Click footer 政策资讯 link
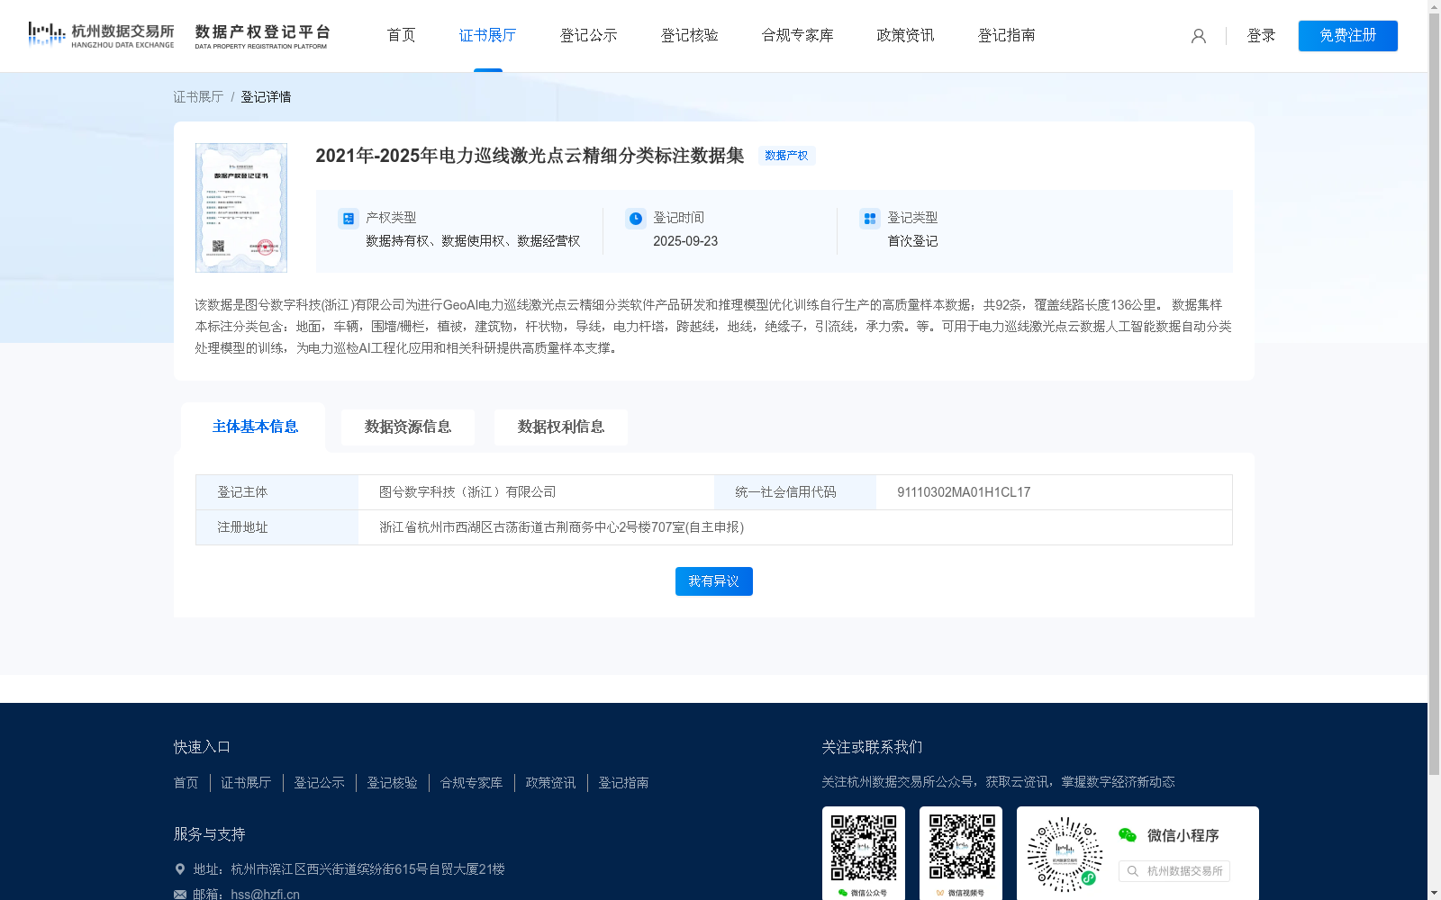 [550, 783]
